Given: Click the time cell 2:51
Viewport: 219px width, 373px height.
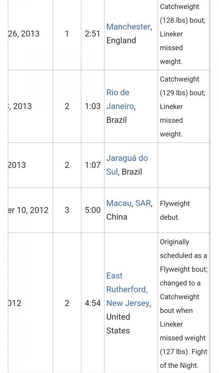Looking at the screenshot, I should 93,34.
